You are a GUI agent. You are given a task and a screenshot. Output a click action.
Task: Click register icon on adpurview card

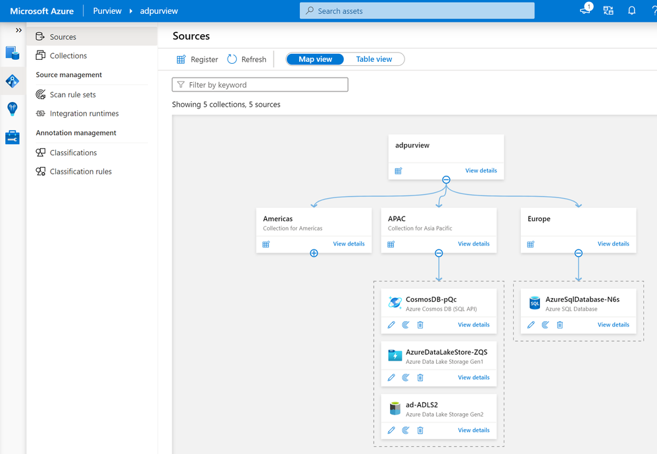(x=399, y=170)
